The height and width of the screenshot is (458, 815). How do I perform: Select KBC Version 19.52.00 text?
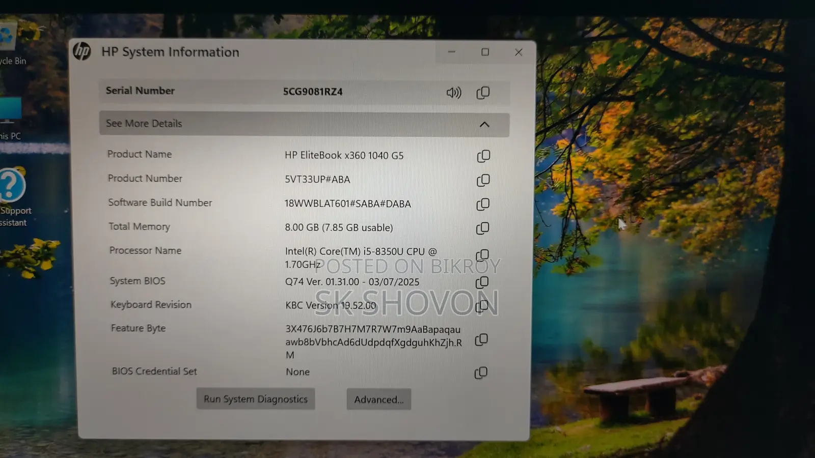click(331, 305)
